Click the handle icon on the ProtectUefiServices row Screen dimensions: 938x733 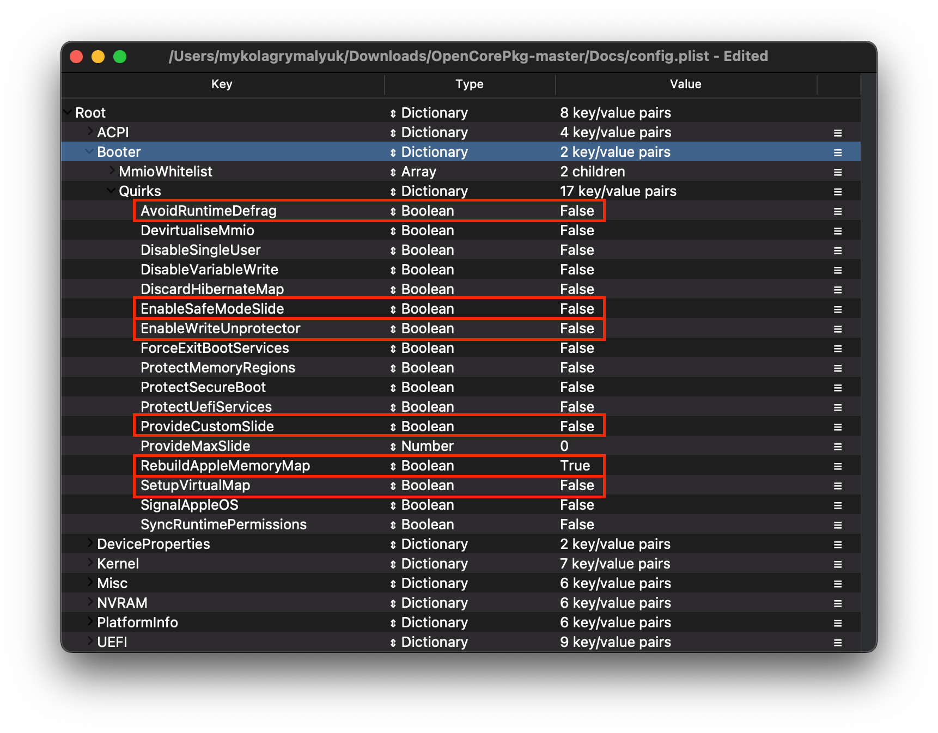coord(838,407)
